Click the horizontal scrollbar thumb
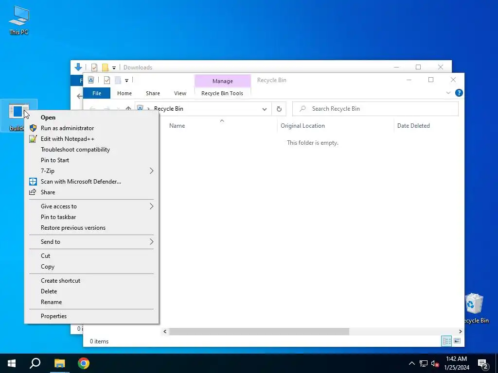Viewport: 498px width, 373px height. [x=259, y=331]
